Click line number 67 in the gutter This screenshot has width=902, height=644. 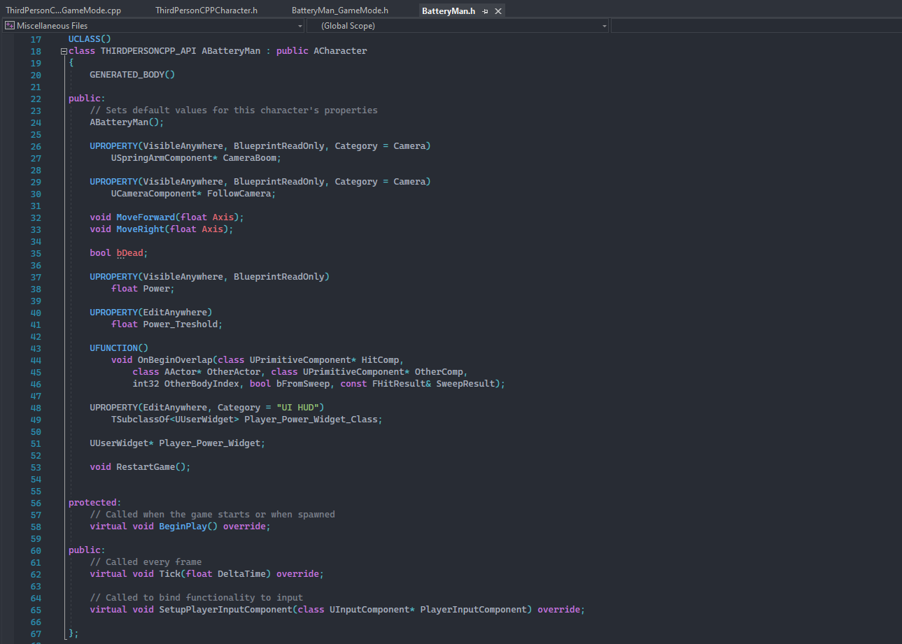36,634
